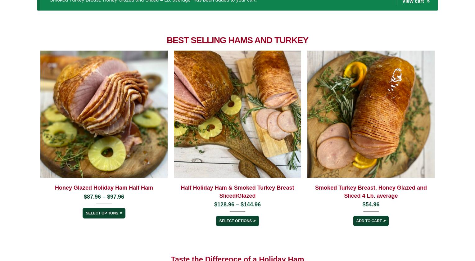Click the Smoked Turkey Breast, Honey Glazed title
This screenshot has width=475, height=261.
[371, 192]
